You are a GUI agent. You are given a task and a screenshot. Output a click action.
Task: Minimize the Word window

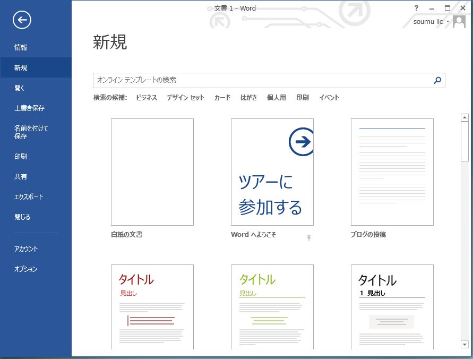click(x=432, y=8)
